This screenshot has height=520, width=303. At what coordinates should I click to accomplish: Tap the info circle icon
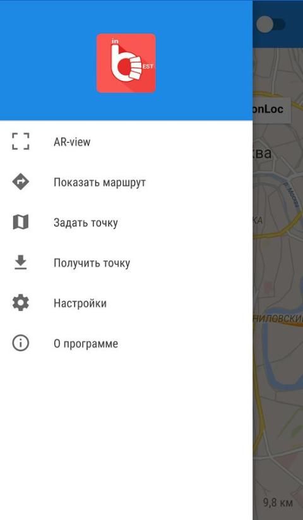[21, 343]
